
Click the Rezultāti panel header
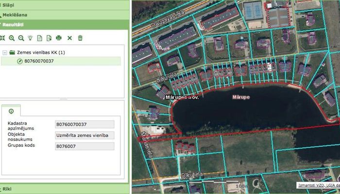point(64,24)
